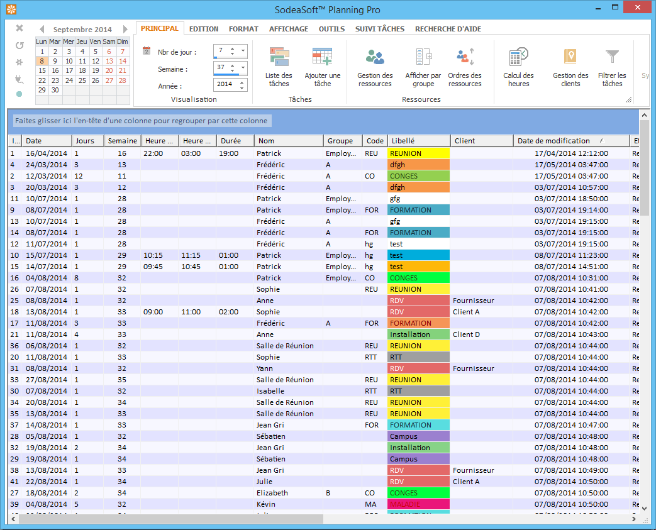
Task: Open OUTILS ribbon tab
Action: 331,29
